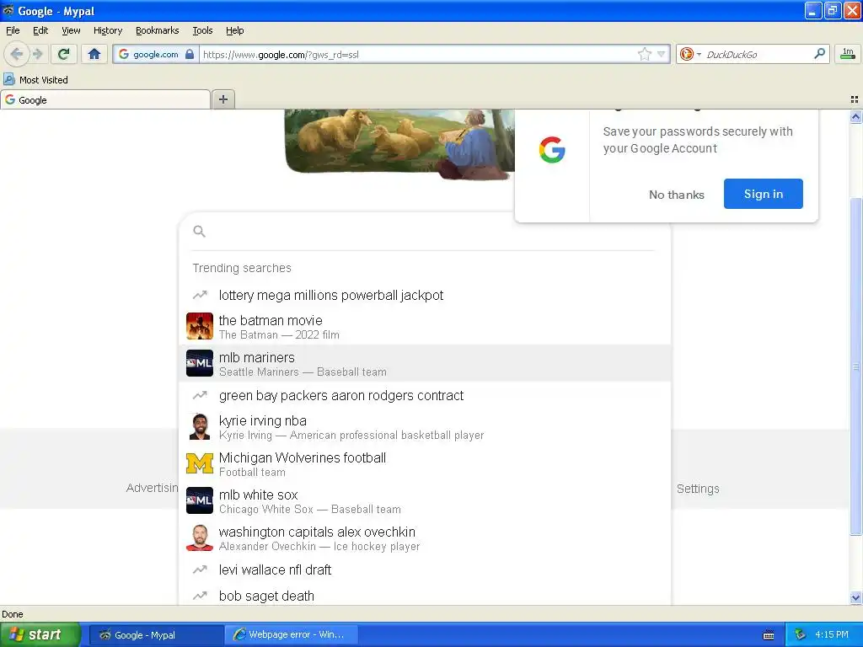
Task: Click the MLB logo beside mlb mariners
Action: click(x=199, y=363)
